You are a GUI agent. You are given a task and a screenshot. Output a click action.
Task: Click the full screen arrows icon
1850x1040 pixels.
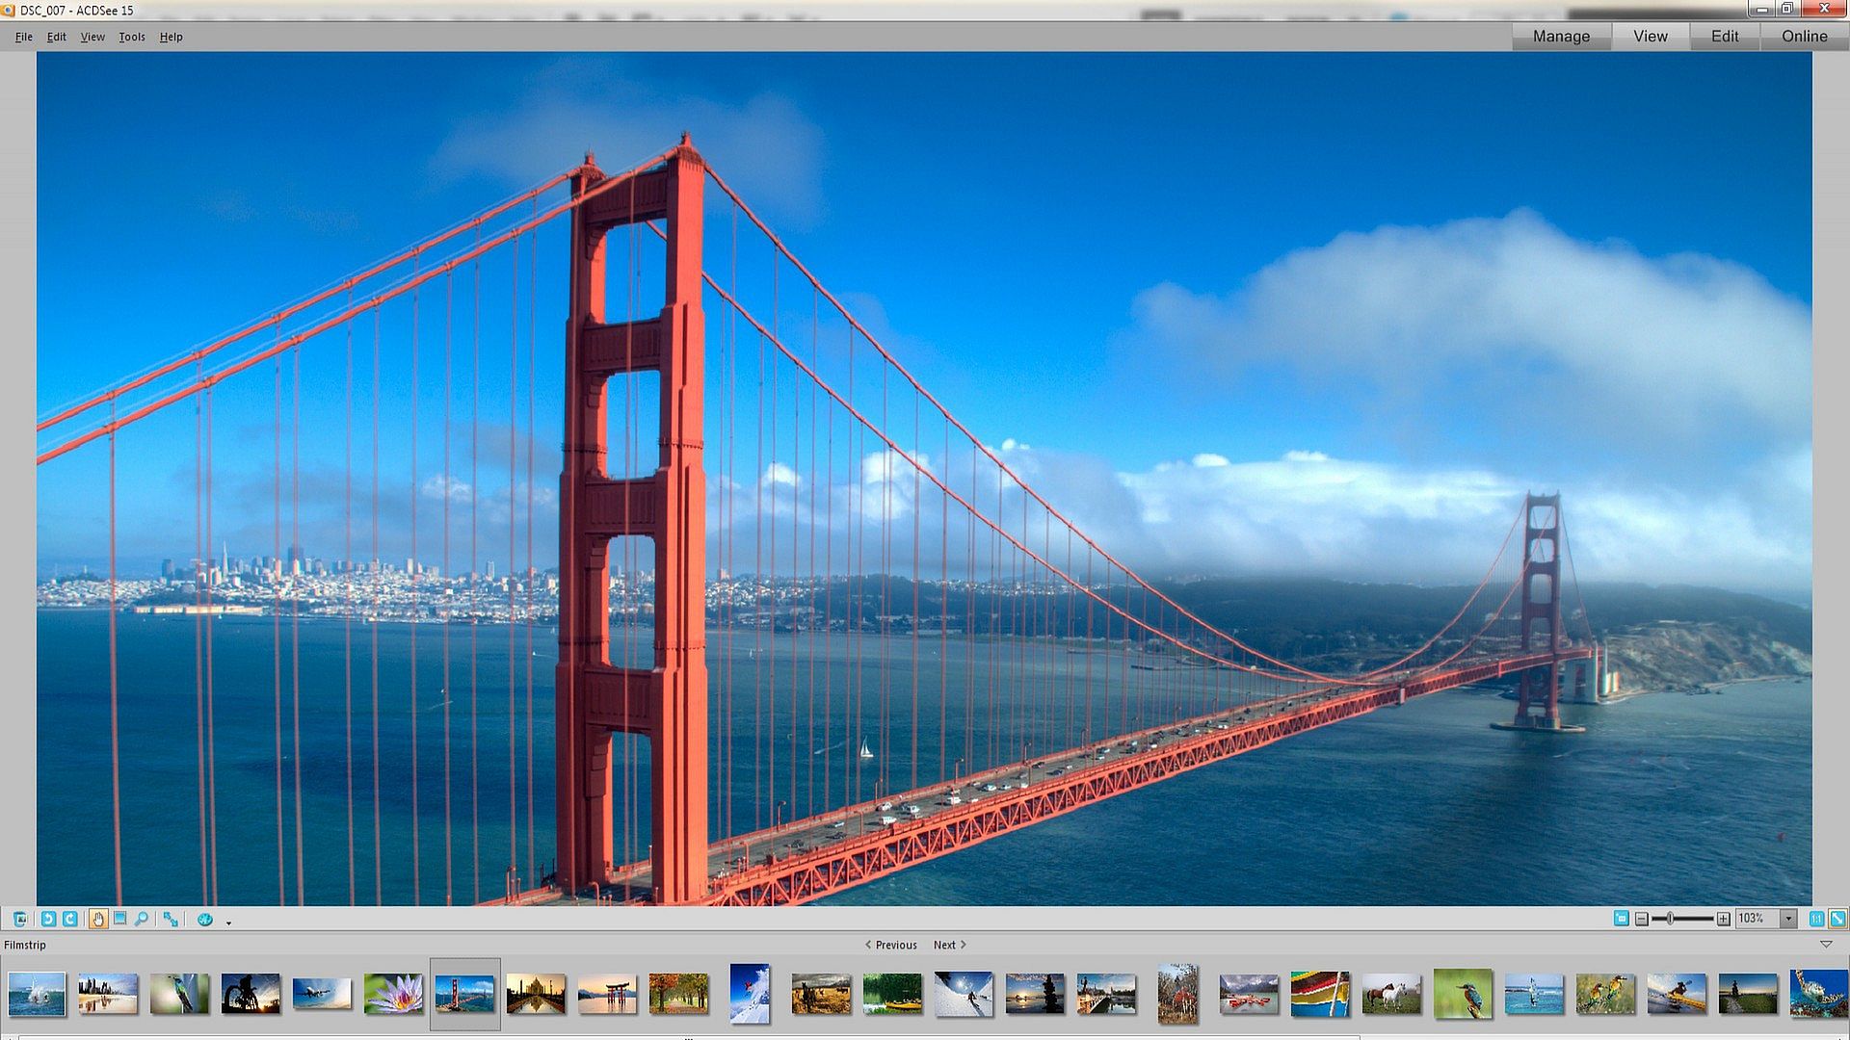pyautogui.click(x=171, y=919)
